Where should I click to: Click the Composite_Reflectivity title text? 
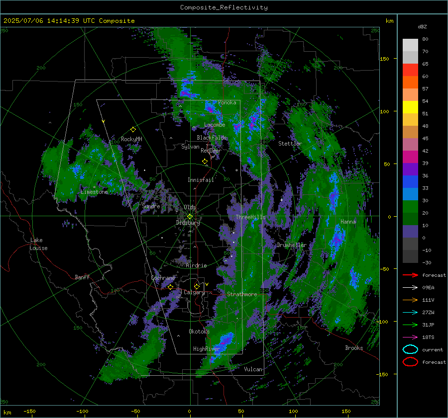[224, 7]
